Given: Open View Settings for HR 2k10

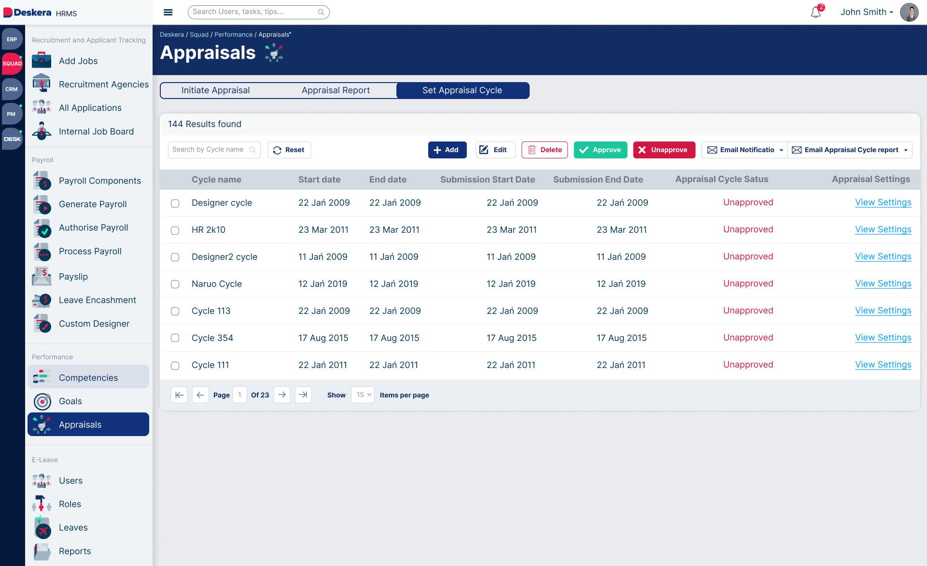Looking at the screenshot, I should (x=883, y=229).
